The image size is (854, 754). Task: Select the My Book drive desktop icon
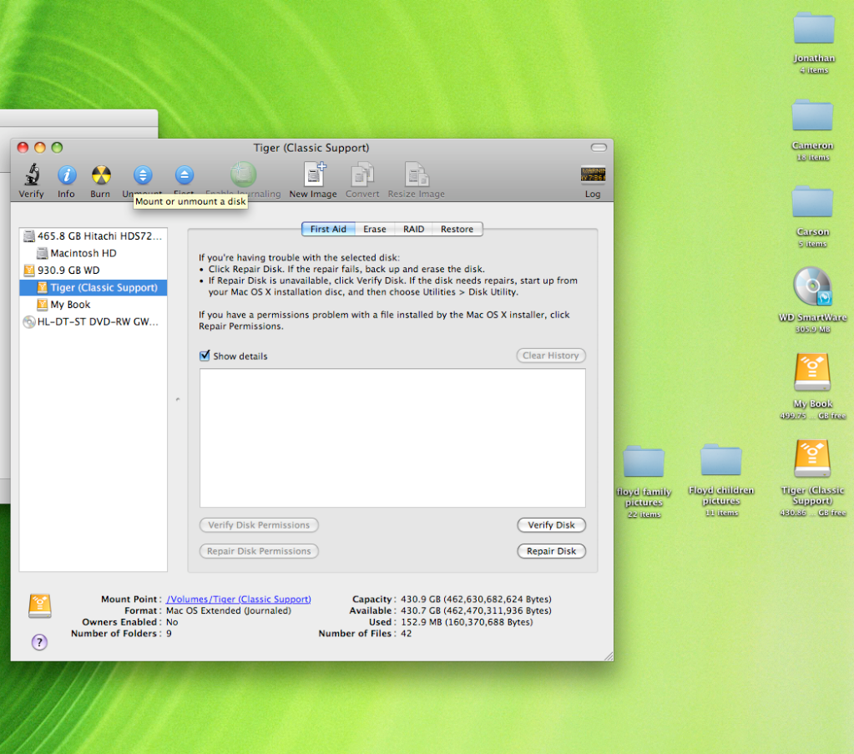pos(812,373)
